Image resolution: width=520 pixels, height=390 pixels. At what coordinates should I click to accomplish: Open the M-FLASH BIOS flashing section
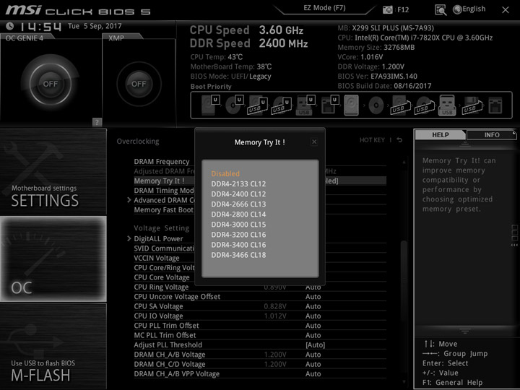coord(53,346)
